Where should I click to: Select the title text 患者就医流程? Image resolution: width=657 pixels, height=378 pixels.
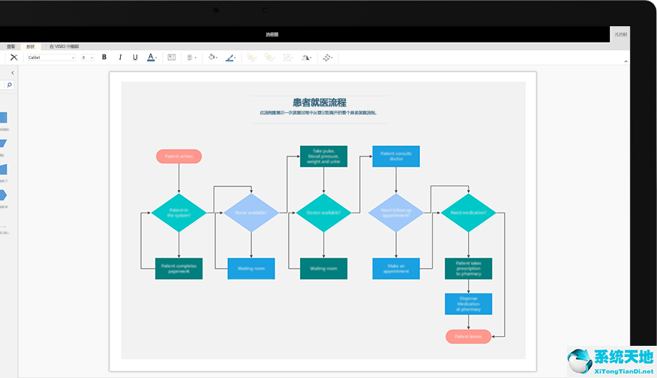tap(319, 103)
